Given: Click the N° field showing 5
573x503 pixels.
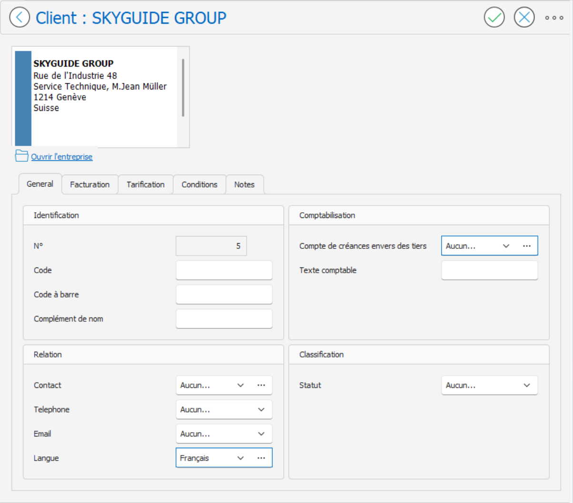Looking at the screenshot, I should pos(211,246).
